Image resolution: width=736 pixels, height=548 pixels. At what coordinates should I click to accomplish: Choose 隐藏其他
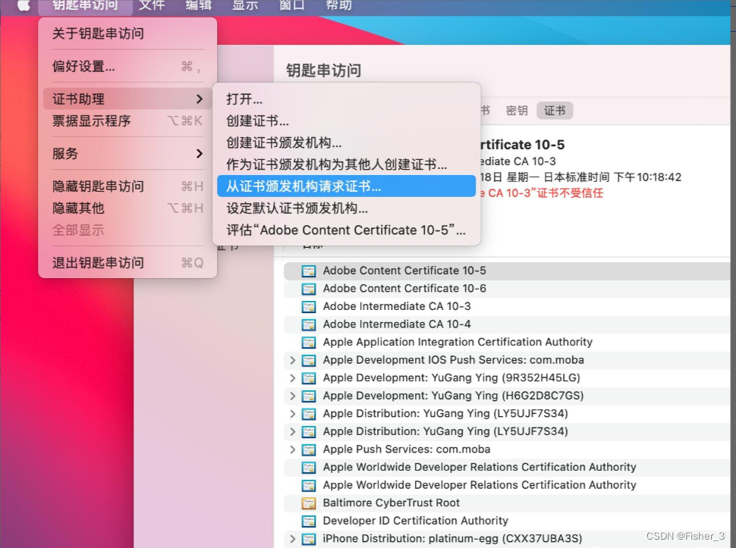127,208
